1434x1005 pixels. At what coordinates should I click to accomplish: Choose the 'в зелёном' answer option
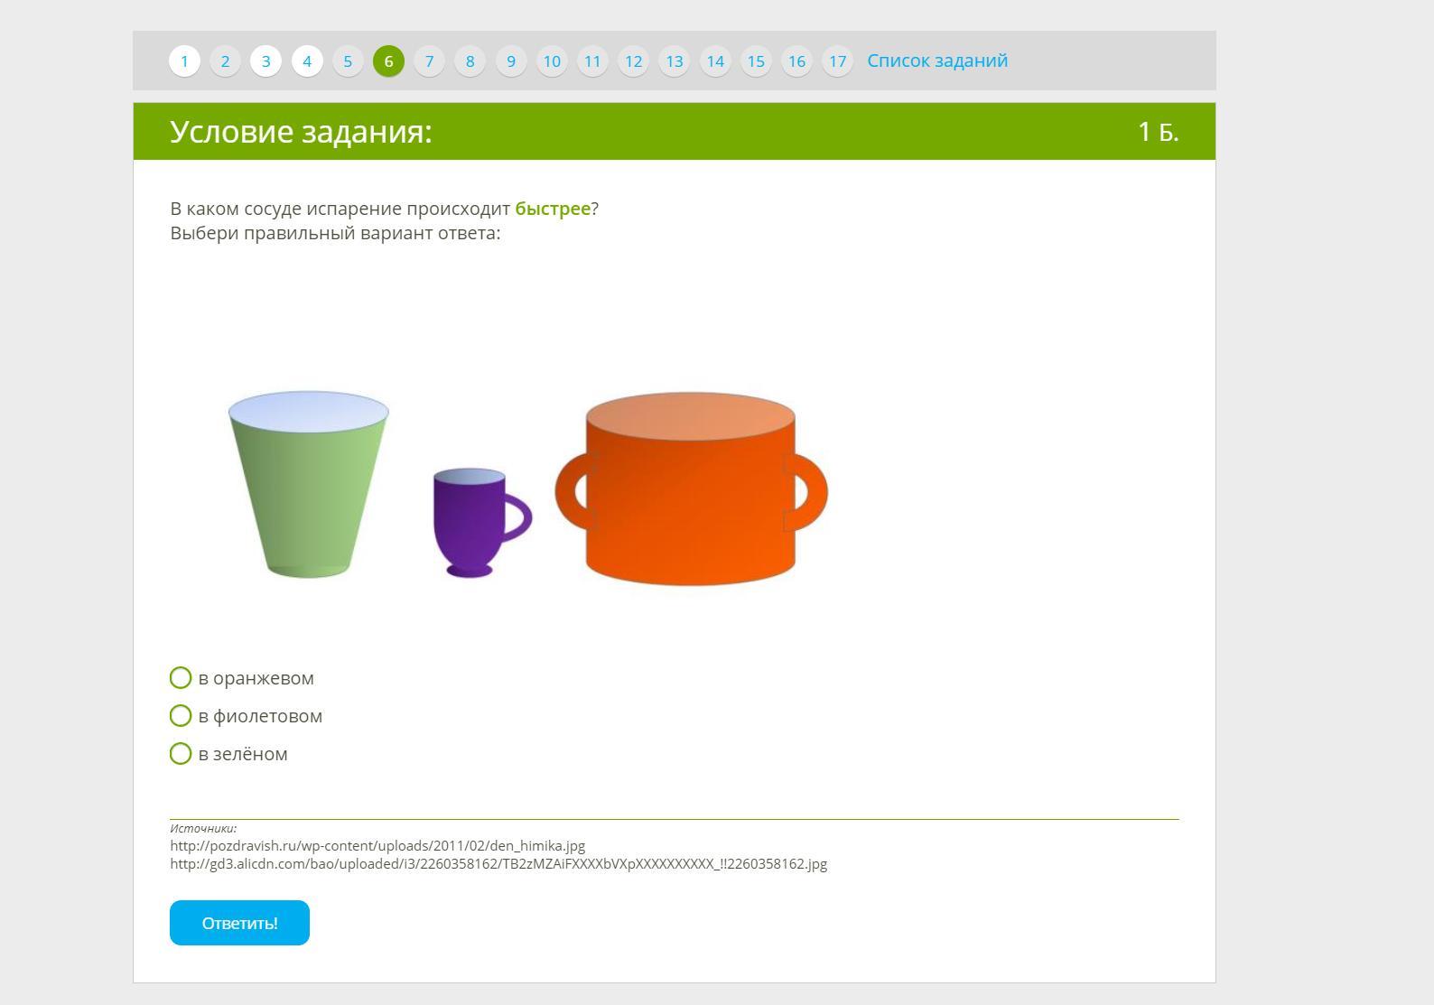pyautogui.click(x=181, y=754)
